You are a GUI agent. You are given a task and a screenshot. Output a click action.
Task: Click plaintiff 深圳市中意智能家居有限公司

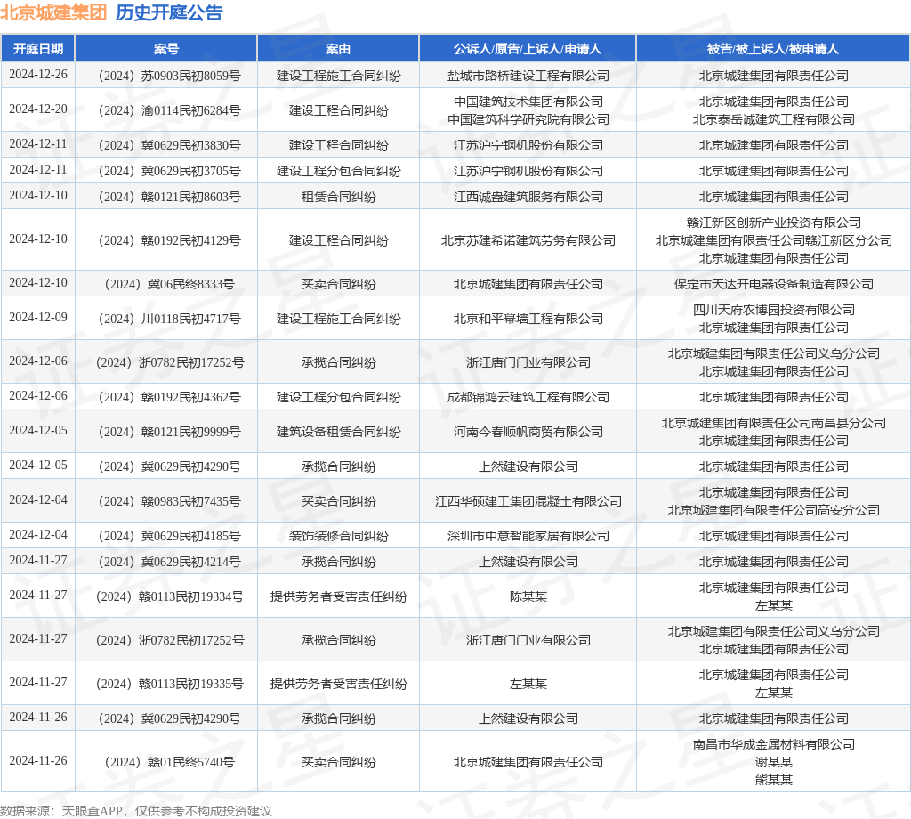[x=528, y=537]
